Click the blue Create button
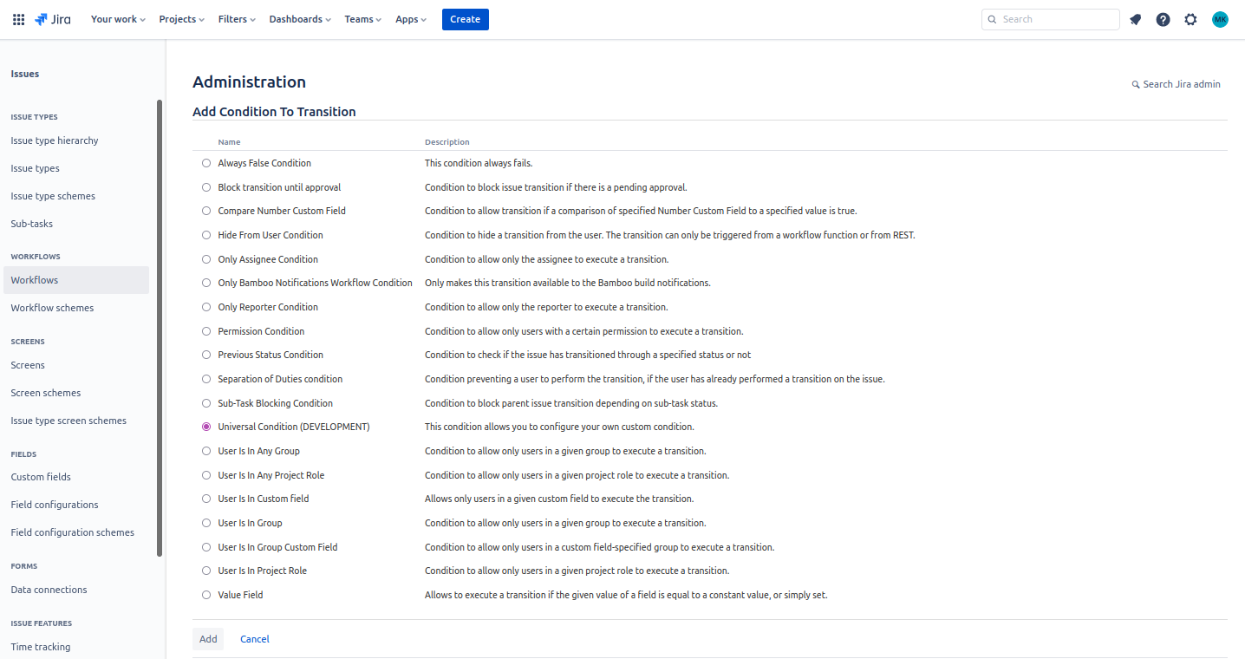 465,19
